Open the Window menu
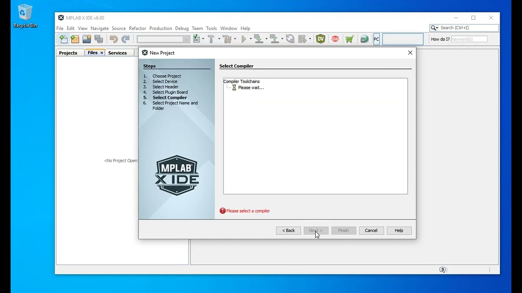Image resolution: width=522 pixels, height=293 pixels. pyautogui.click(x=228, y=28)
